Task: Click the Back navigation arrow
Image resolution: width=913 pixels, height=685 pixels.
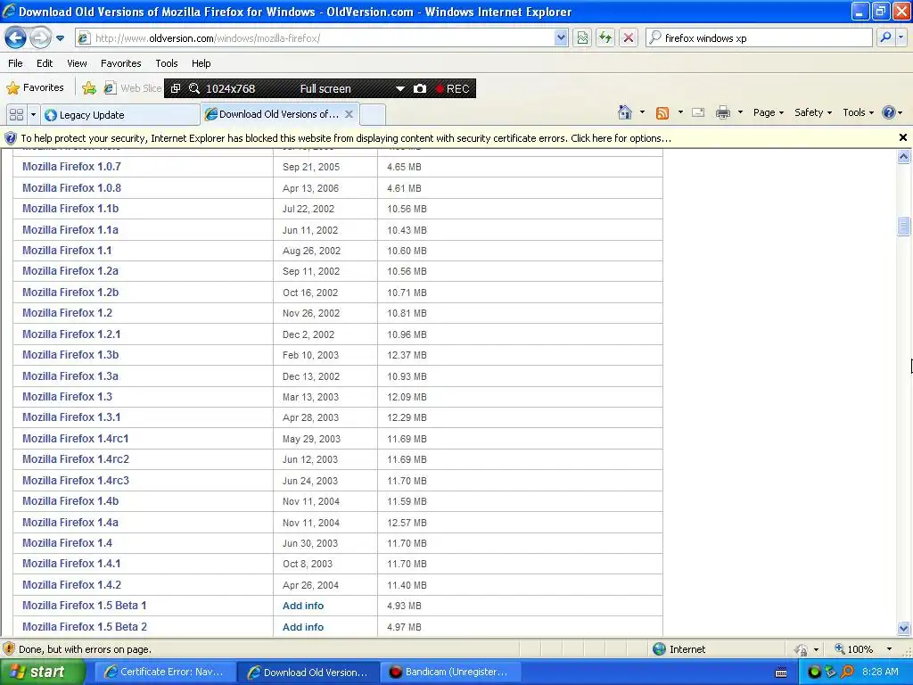Action: [x=16, y=37]
